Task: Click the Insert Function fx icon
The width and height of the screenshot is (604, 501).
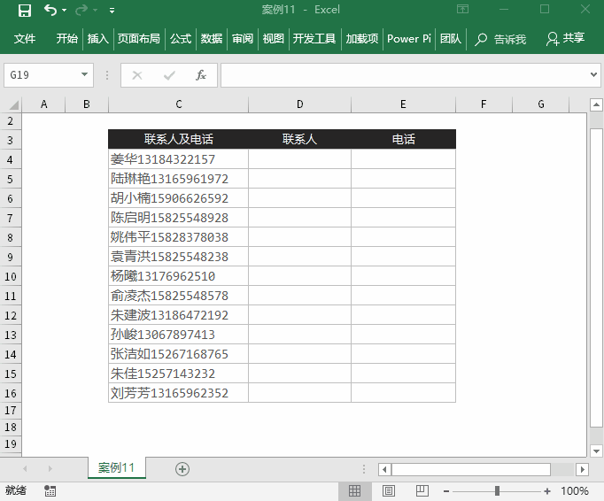Action: point(201,75)
